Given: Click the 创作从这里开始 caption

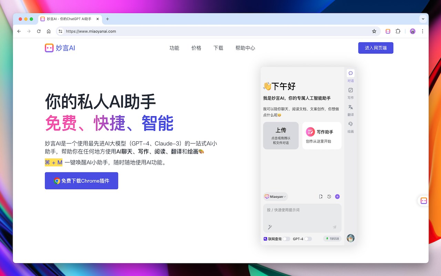Looking at the screenshot, I should (318, 141).
